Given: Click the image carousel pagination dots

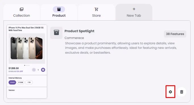Looking at the screenshot, I should pyautogui.click(x=27, y=65).
